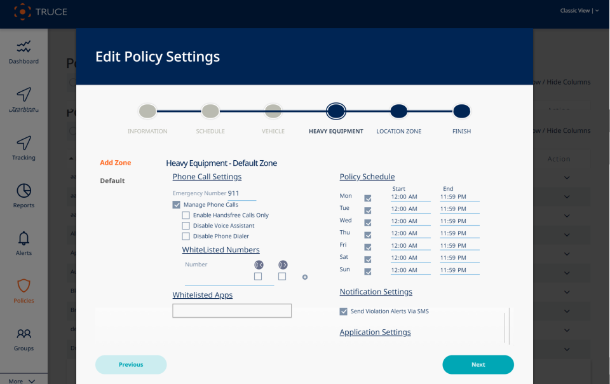Check the Disable Phone Dialer option

[x=186, y=237]
